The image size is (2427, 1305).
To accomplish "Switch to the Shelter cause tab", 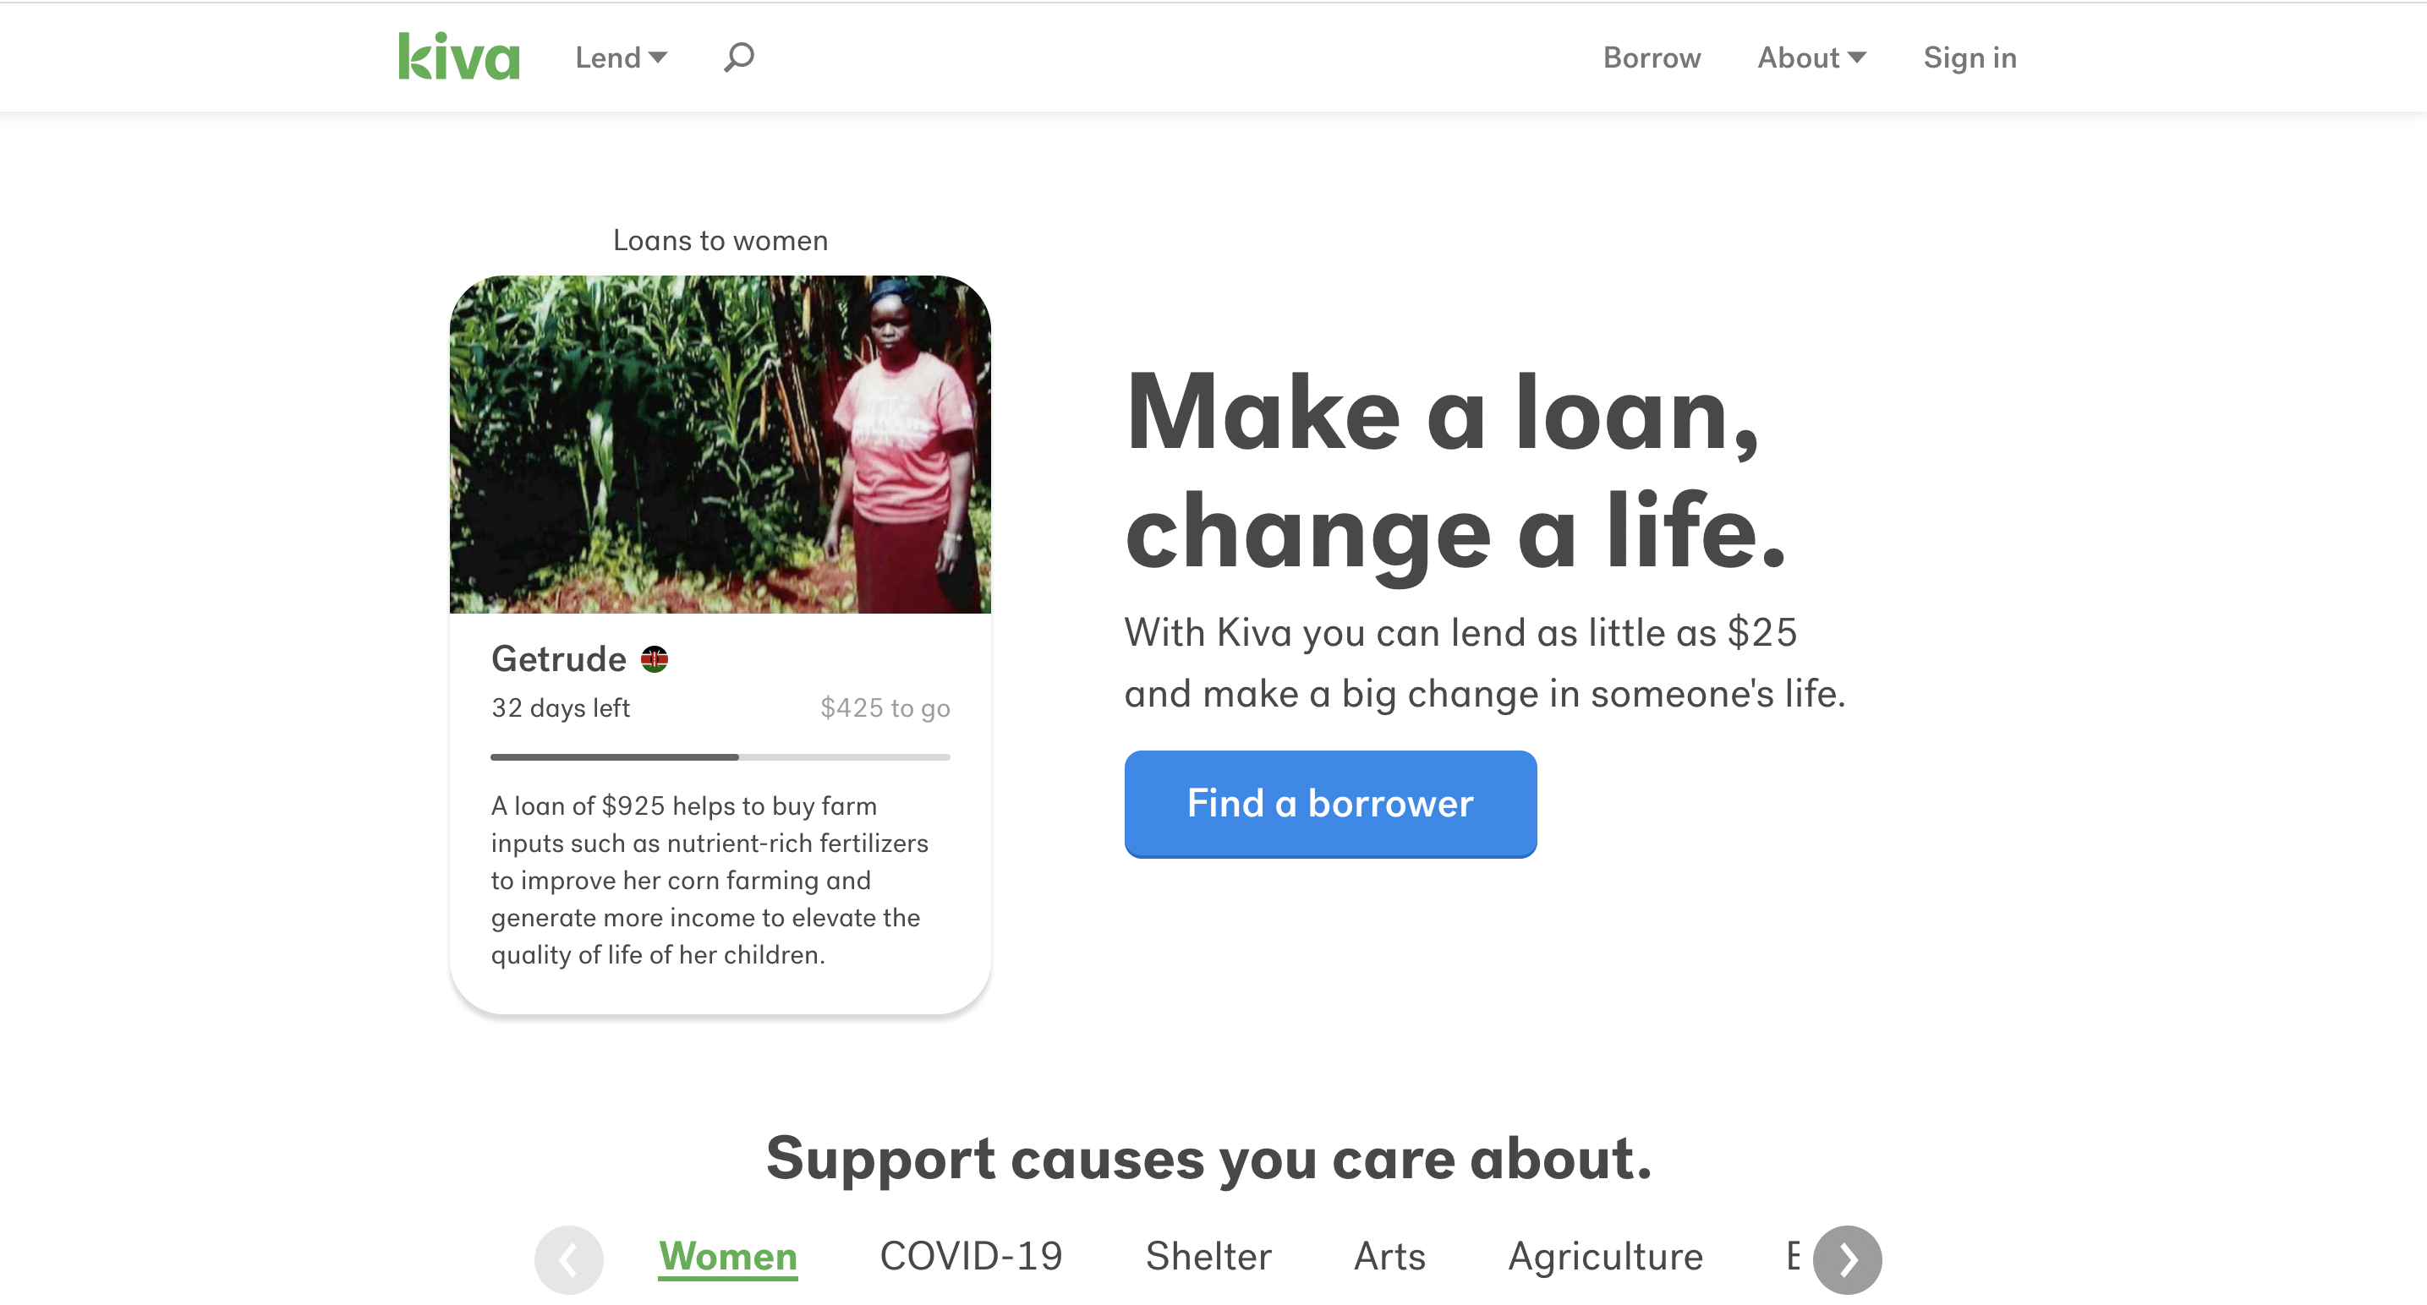I will (x=1208, y=1256).
